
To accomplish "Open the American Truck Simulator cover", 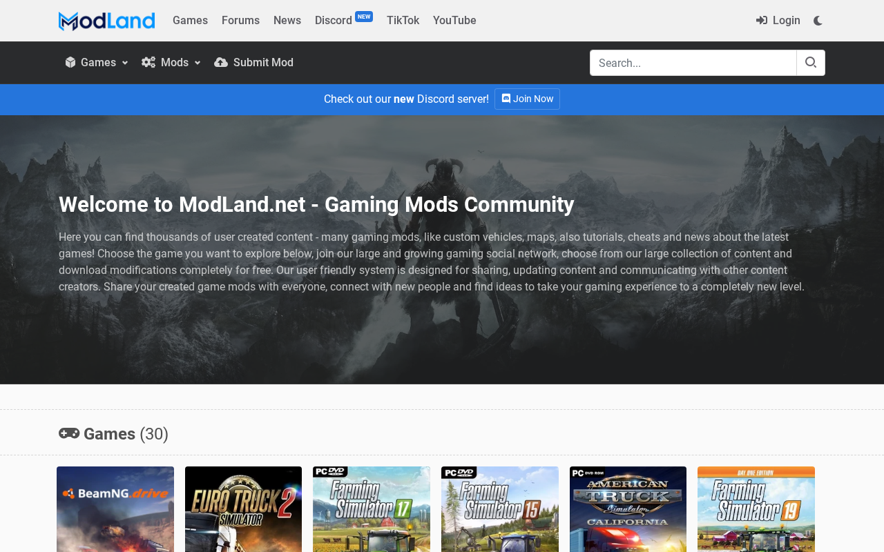I will point(628,509).
